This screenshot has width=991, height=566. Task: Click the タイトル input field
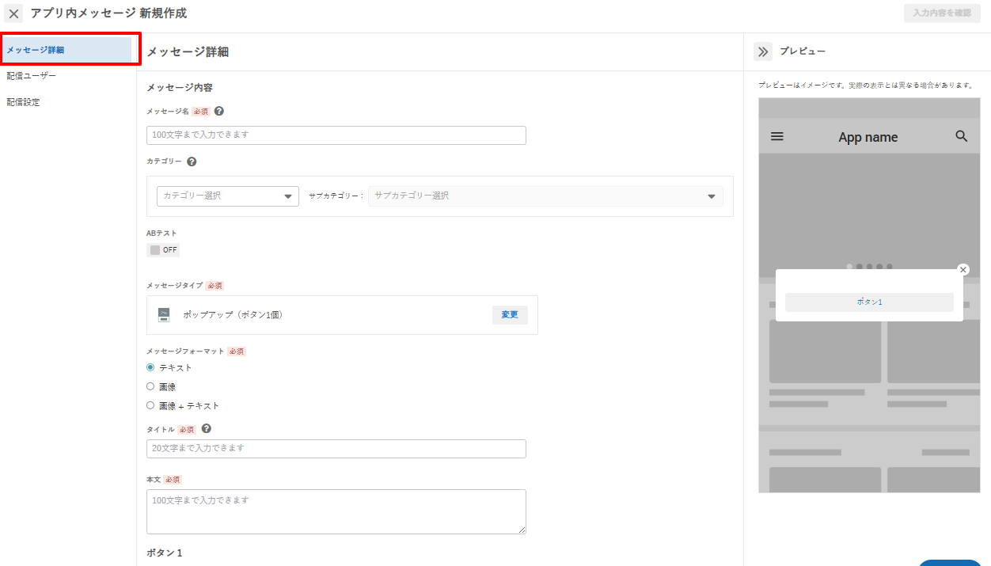336,449
